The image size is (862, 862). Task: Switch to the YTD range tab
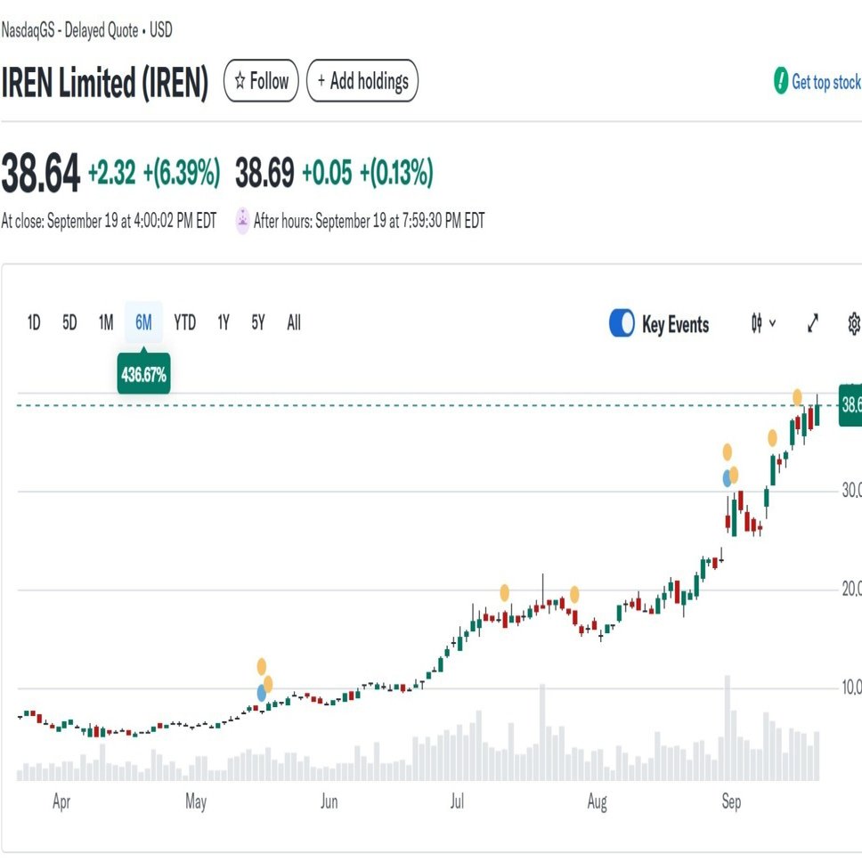point(184,323)
